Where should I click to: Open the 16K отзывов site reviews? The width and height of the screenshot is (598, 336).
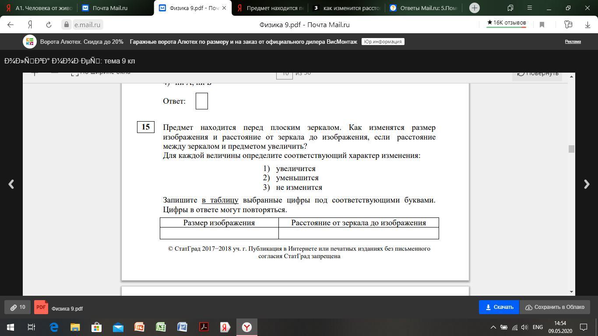pos(507,23)
